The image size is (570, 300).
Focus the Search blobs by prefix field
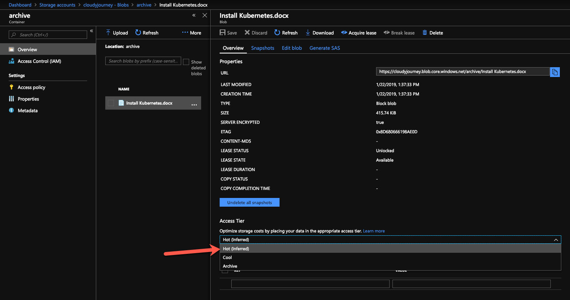[143, 61]
